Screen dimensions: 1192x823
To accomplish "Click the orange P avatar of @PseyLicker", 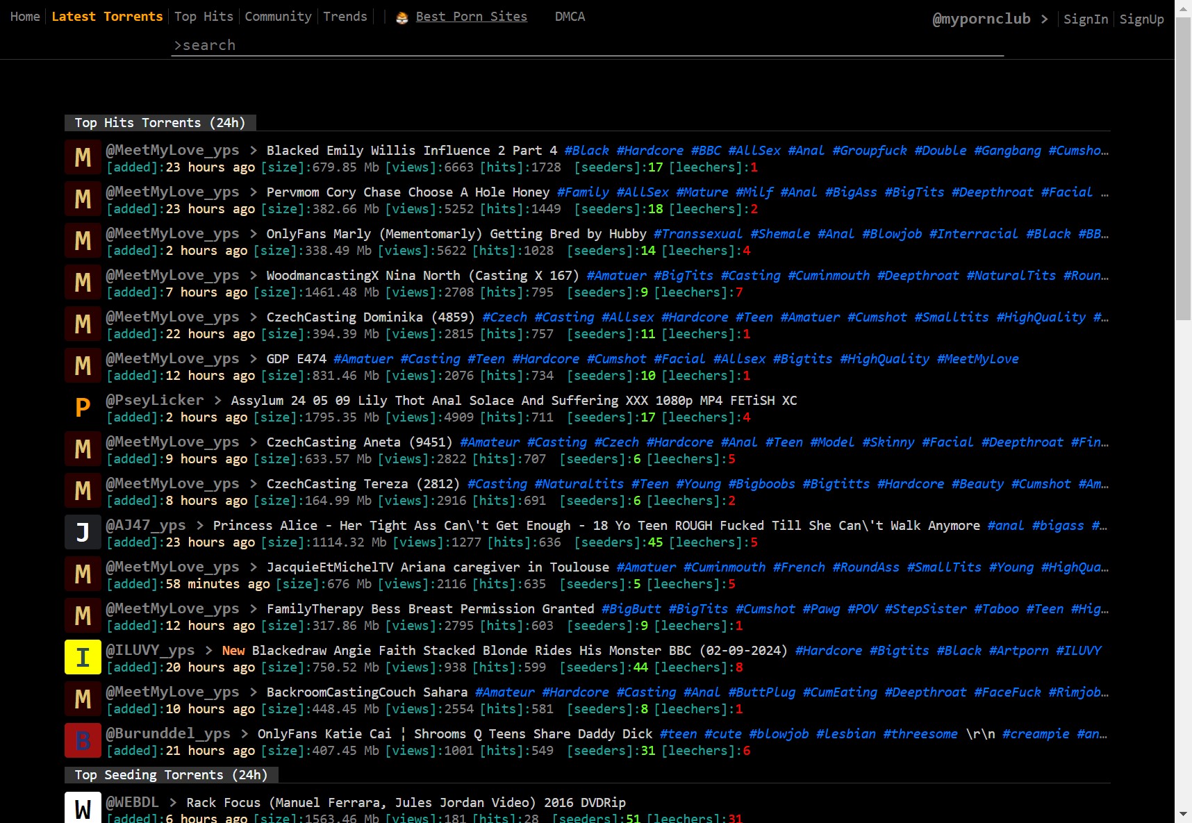I will 83,408.
